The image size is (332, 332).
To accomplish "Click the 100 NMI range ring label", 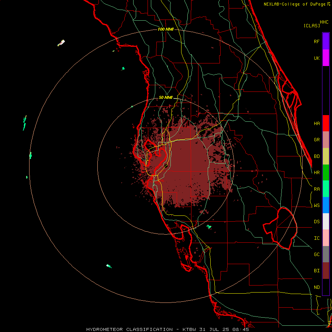I will pos(166,29).
